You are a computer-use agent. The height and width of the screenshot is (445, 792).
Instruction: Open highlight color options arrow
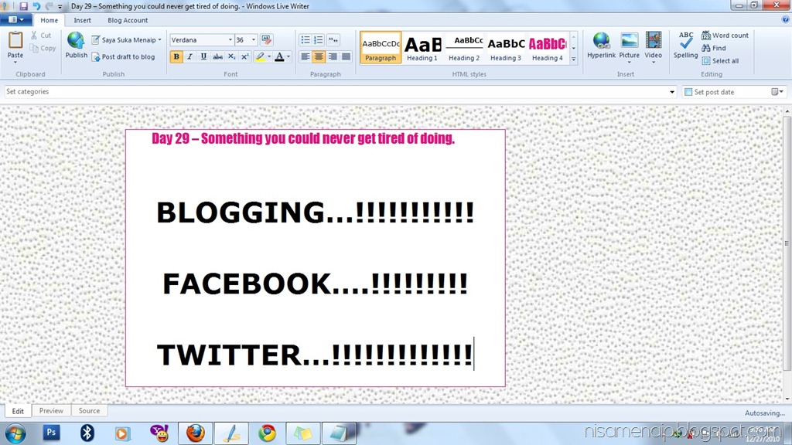click(x=268, y=57)
